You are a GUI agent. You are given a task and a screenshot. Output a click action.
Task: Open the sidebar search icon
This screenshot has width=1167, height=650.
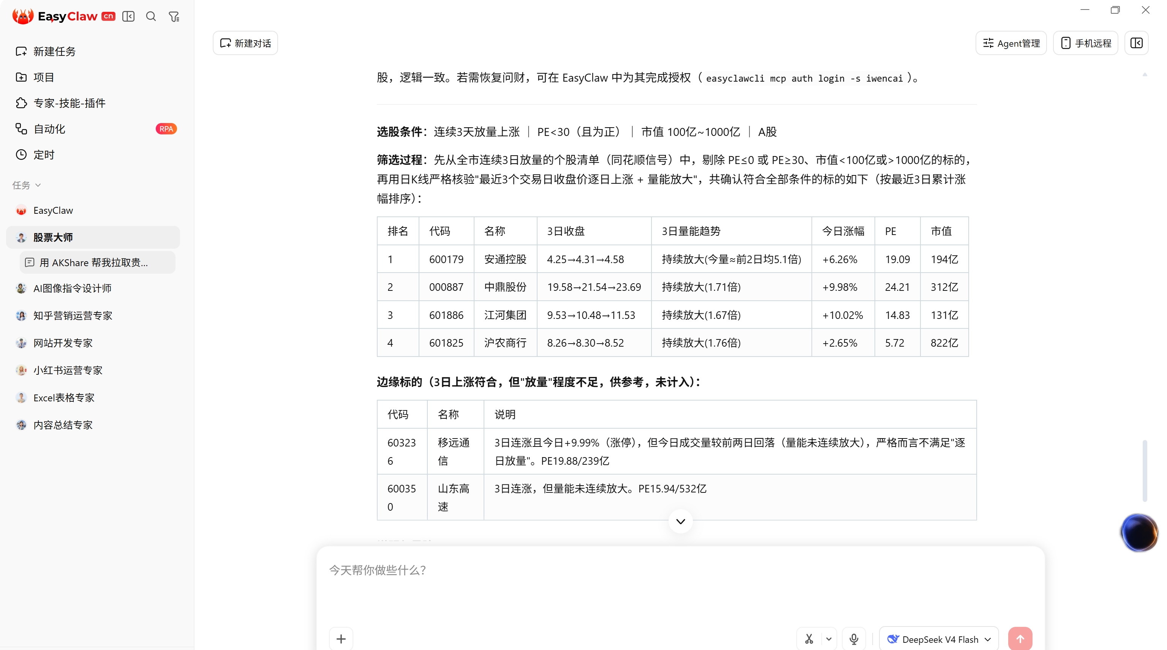(x=151, y=16)
